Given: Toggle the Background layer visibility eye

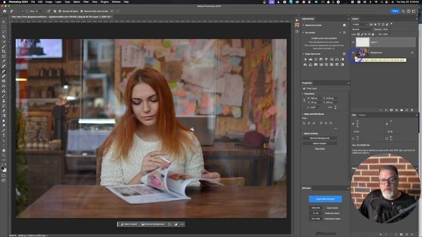Looking at the screenshot, I should click(x=353, y=53).
